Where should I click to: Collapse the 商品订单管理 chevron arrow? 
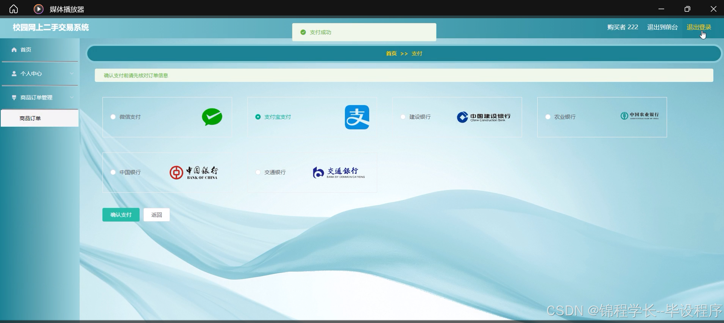72,97
